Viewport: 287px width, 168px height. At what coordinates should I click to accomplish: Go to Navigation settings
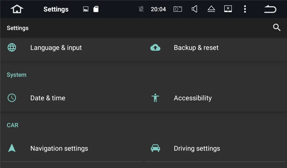tap(59, 148)
